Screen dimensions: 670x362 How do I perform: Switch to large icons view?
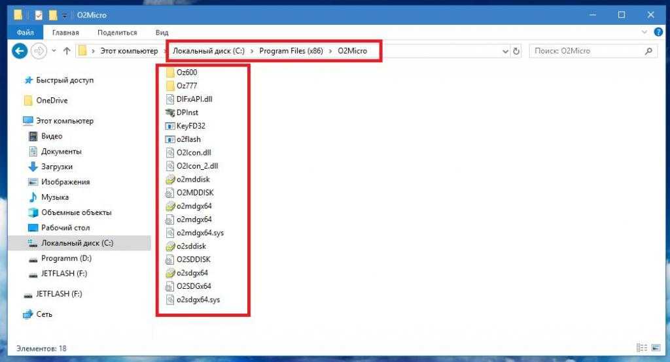656,348
